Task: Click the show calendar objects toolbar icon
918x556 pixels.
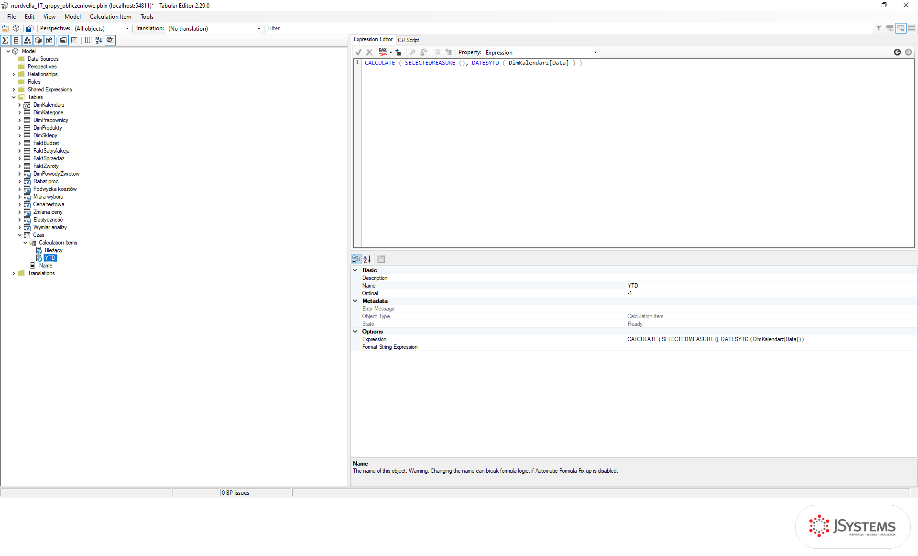Action: pos(49,40)
